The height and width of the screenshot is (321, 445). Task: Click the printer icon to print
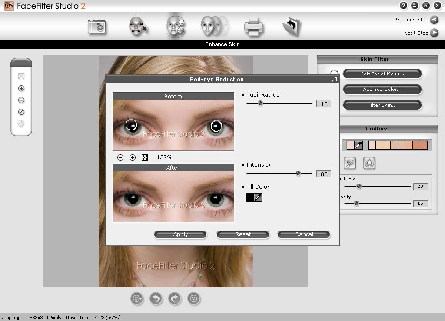coord(253,27)
